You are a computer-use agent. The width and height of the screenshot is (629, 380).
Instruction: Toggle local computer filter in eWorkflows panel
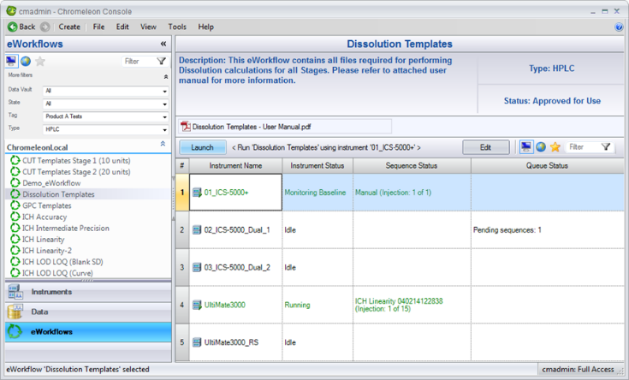pos(11,62)
